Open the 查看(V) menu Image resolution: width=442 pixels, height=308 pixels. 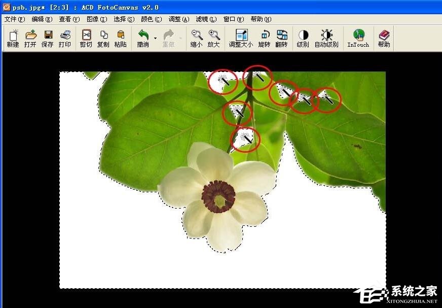[x=69, y=19]
